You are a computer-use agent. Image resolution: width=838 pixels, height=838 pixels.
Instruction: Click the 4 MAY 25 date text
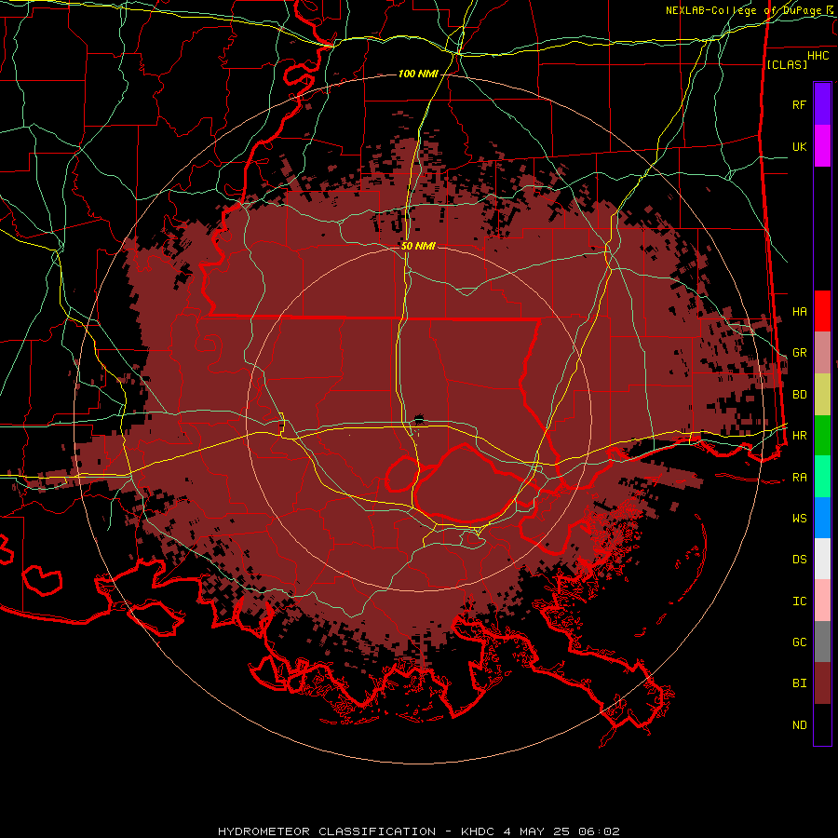click(536, 831)
